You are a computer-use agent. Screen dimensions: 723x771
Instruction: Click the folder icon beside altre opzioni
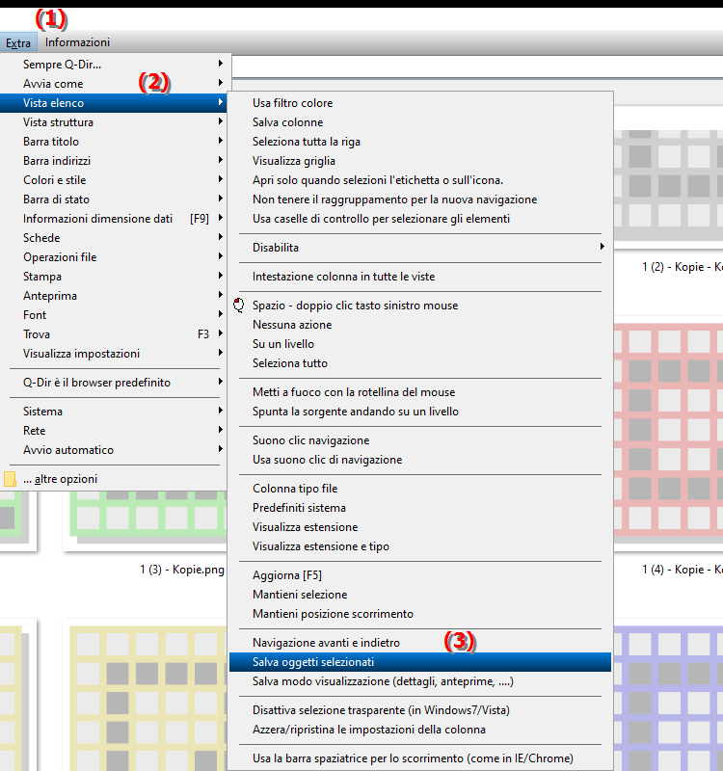click(x=10, y=479)
